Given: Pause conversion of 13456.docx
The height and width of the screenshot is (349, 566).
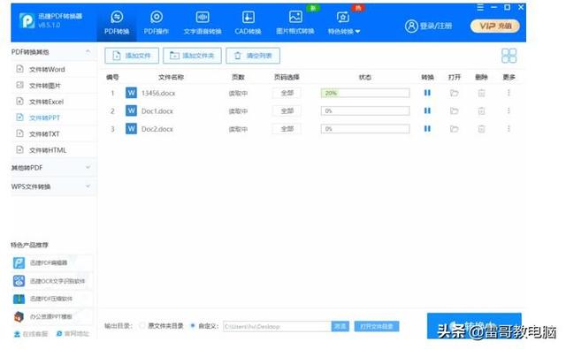Looking at the screenshot, I should tap(427, 93).
